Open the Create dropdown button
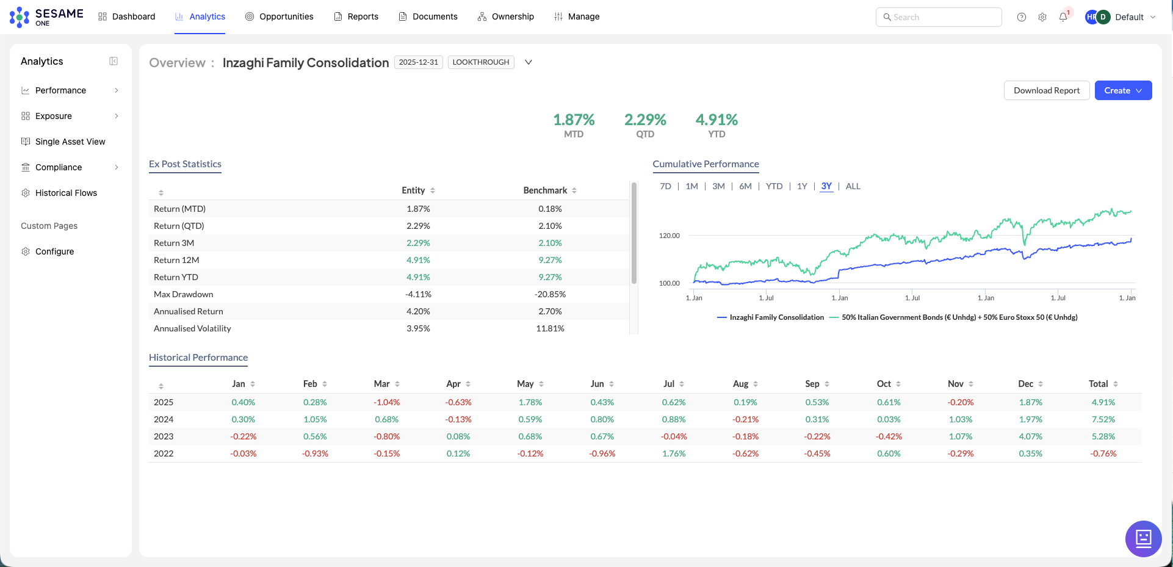The height and width of the screenshot is (567, 1173). (1123, 90)
